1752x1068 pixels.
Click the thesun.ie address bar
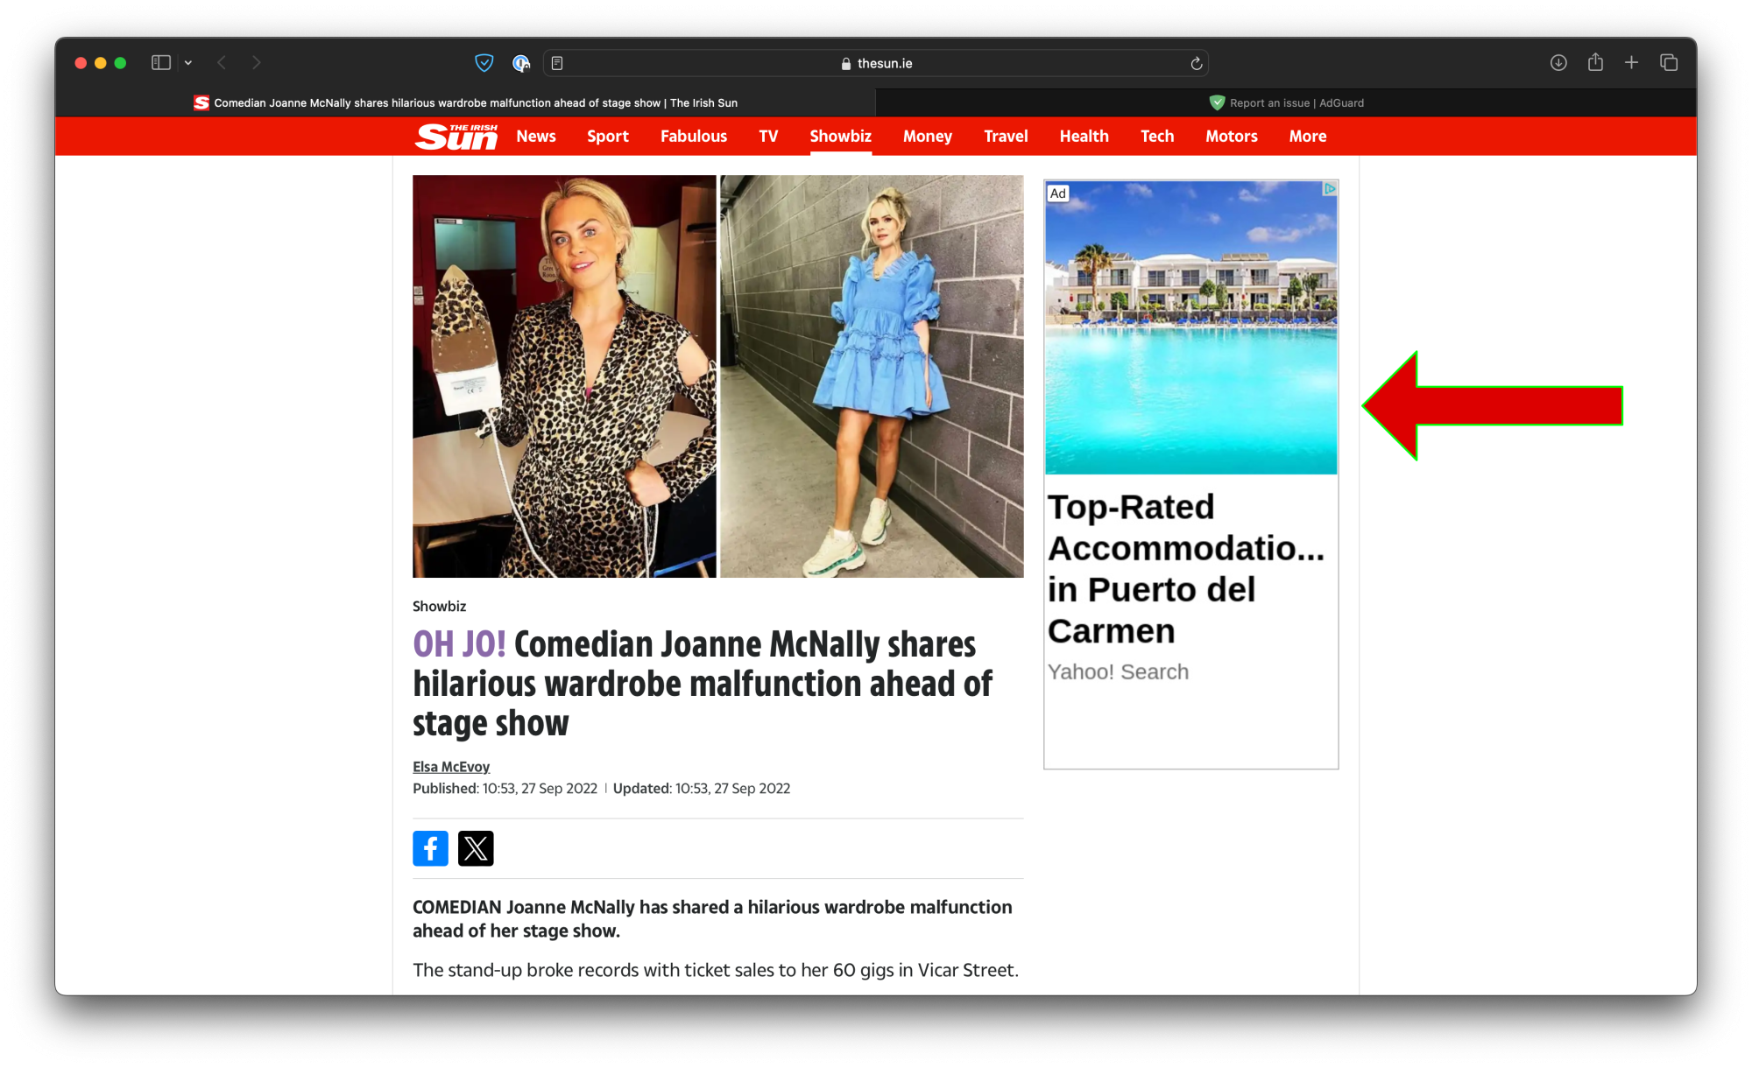click(x=876, y=63)
